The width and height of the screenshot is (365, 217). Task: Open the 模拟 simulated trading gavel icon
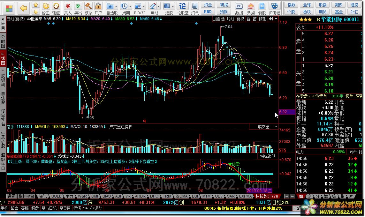tap(88, 8)
